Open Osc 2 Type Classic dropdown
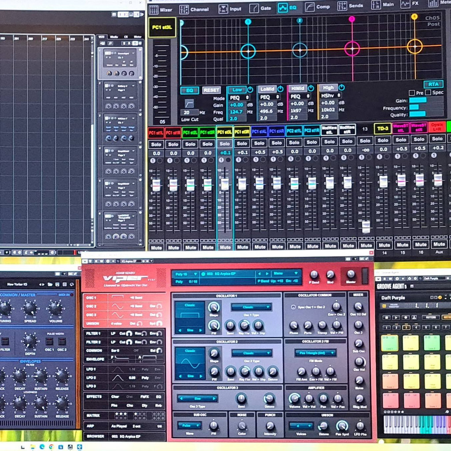Screen dimensions: 451x451 coord(251,353)
